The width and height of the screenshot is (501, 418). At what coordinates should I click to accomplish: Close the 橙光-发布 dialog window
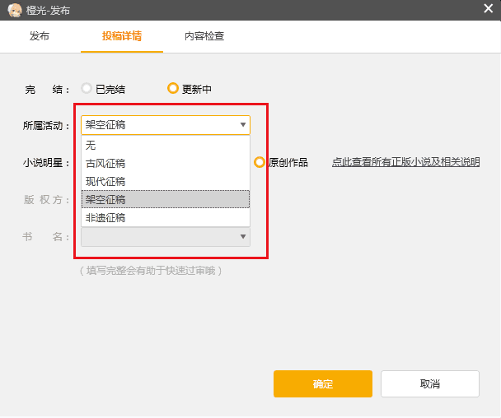[x=488, y=9]
